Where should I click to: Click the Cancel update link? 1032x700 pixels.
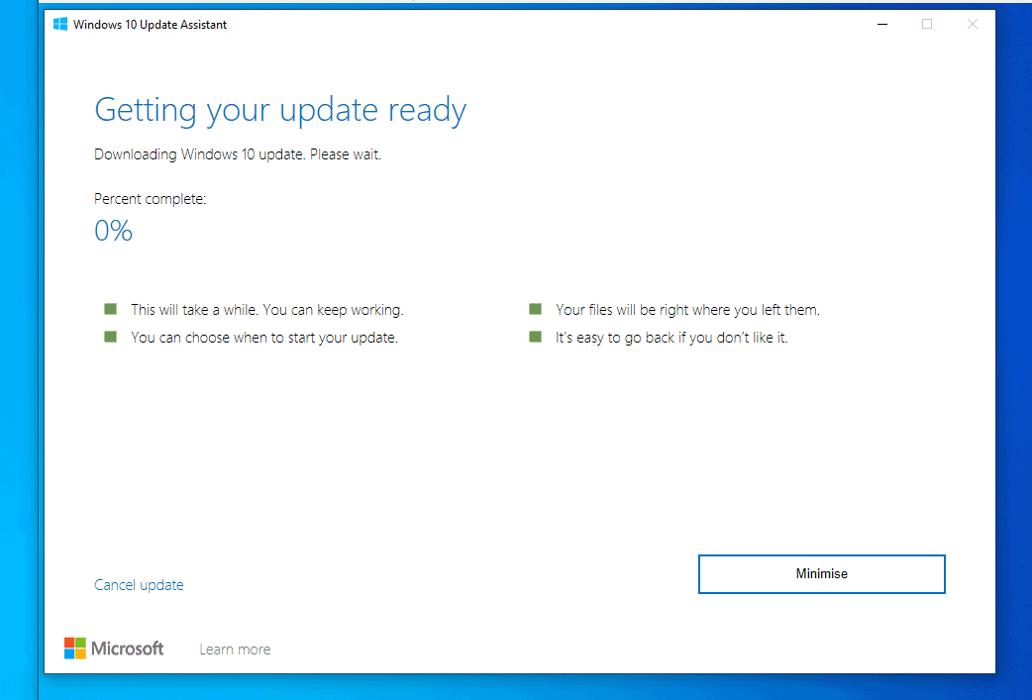[x=139, y=584]
